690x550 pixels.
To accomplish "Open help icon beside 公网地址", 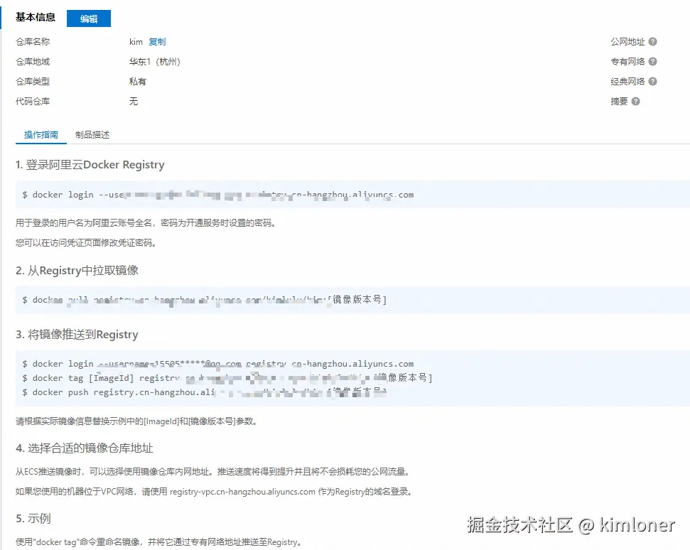I will pyautogui.click(x=652, y=42).
